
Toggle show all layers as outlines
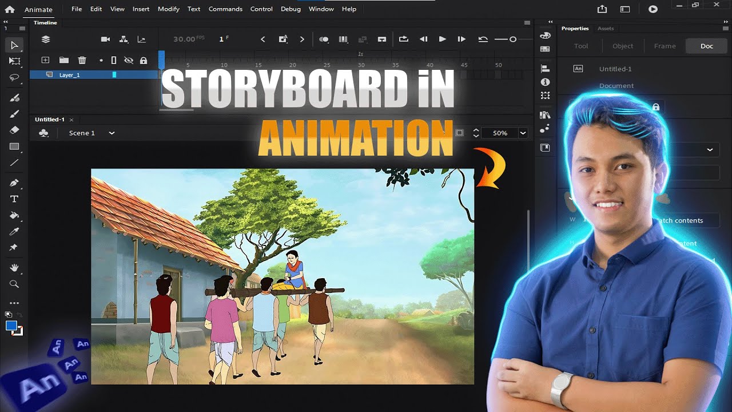click(x=114, y=60)
